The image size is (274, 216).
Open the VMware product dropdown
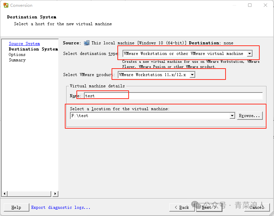[192, 75]
